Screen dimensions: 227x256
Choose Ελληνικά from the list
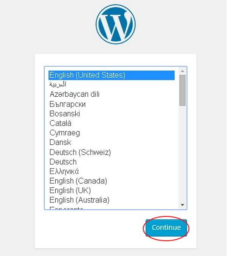pos(64,171)
